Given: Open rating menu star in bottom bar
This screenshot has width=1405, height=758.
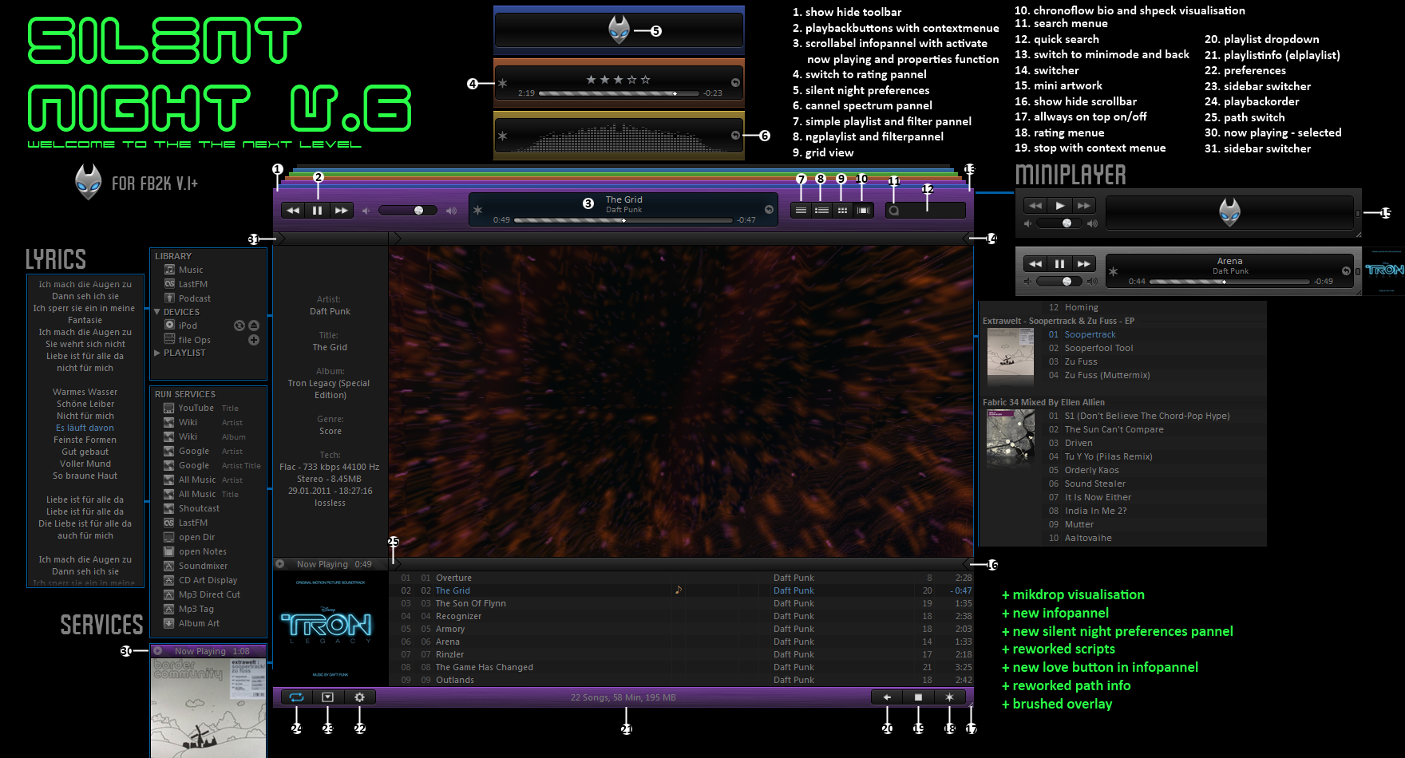Looking at the screenshot, I should 949,697.
